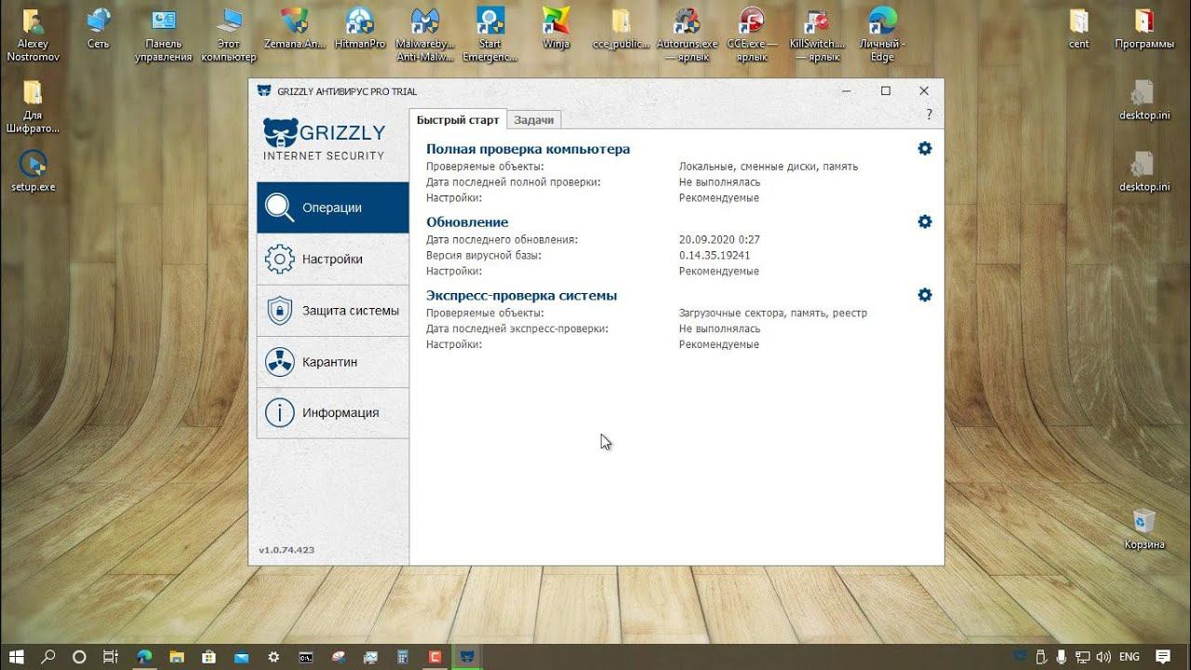The width and height of the screenshot is (1191, 670).
Task: Open the Настройки section in the sidebar
Action: pos(333,260)
